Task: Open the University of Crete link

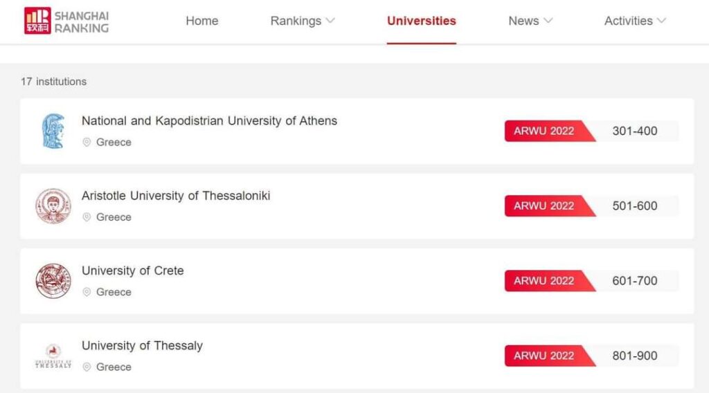Action: pyautogui.click(x=133, y=271)
